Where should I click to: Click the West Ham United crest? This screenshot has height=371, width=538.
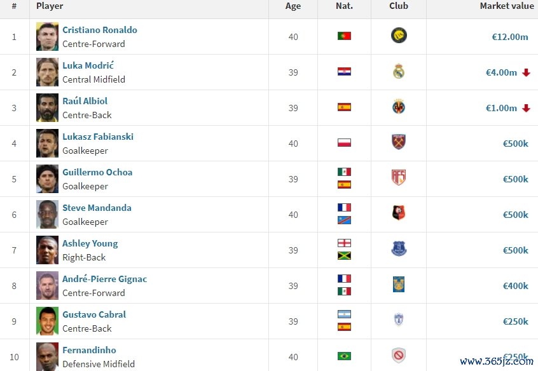coord(399,142)
